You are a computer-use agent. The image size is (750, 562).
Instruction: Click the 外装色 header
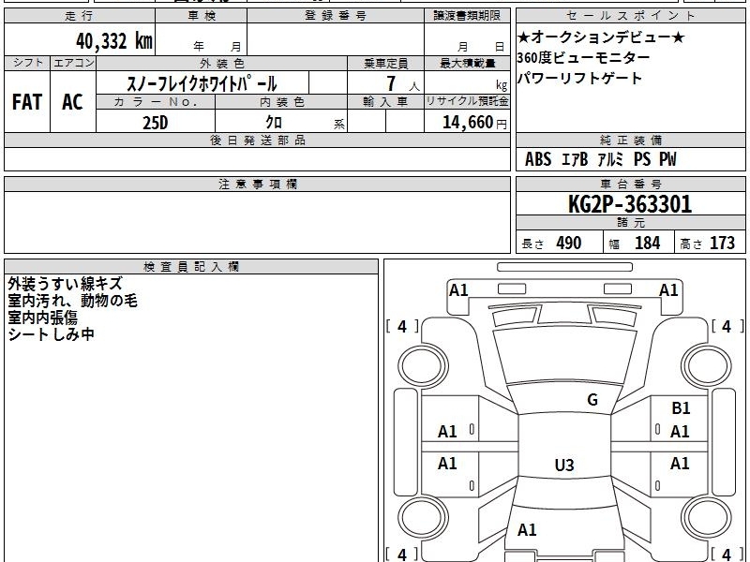(x=221, y=63)
